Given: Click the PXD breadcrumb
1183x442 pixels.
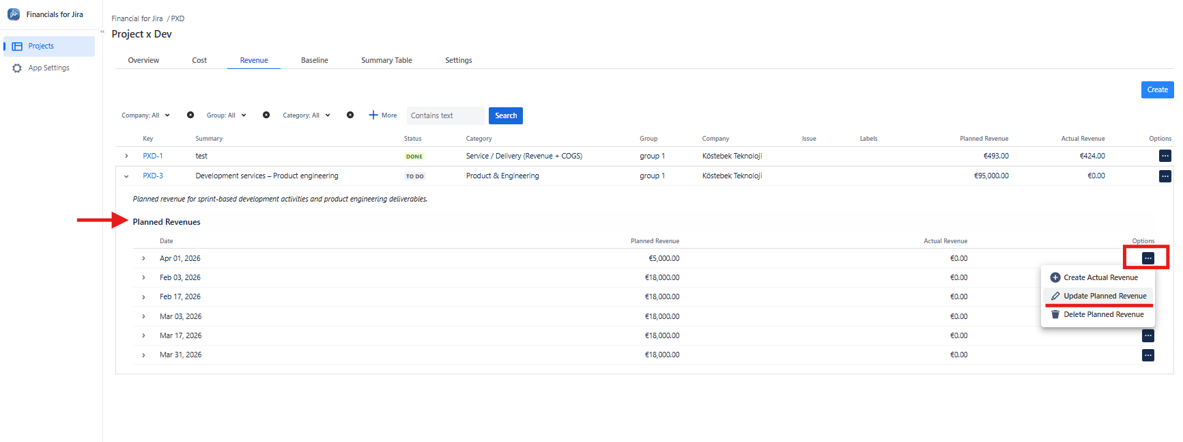Looking at the screenshot, I should click(x=178, y=18).
